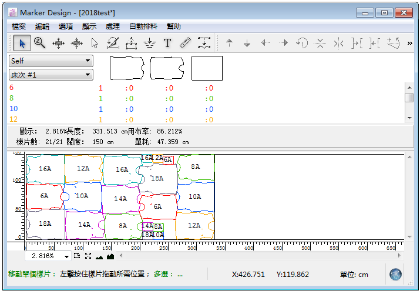Nudge piece with up arrow icon
The height and width of the screenshot is (294, 420).
pos(229,43)
